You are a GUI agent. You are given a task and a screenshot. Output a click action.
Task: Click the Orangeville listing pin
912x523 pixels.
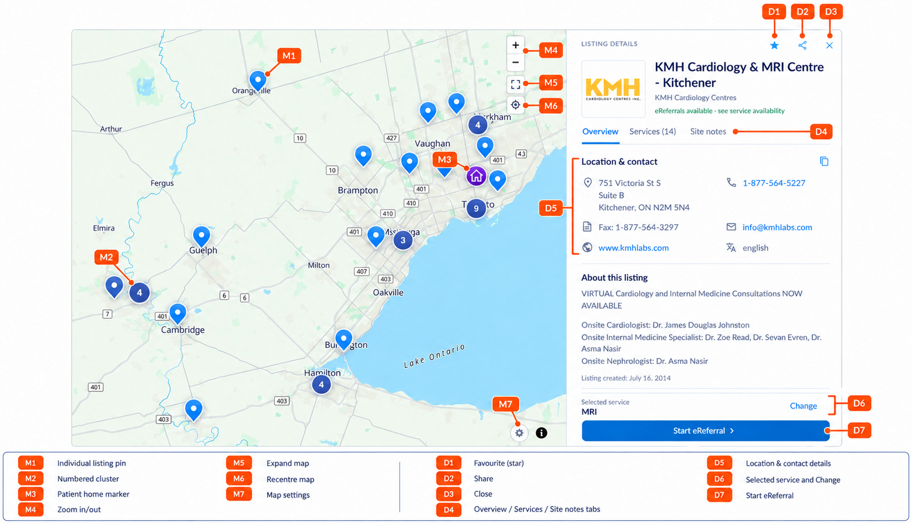tap(258, 81)
